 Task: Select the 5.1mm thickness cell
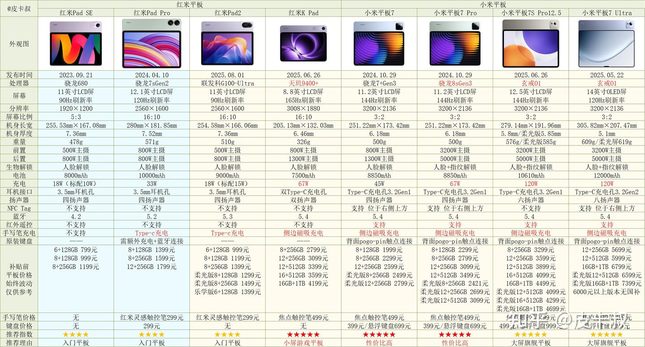pos(607,133)
